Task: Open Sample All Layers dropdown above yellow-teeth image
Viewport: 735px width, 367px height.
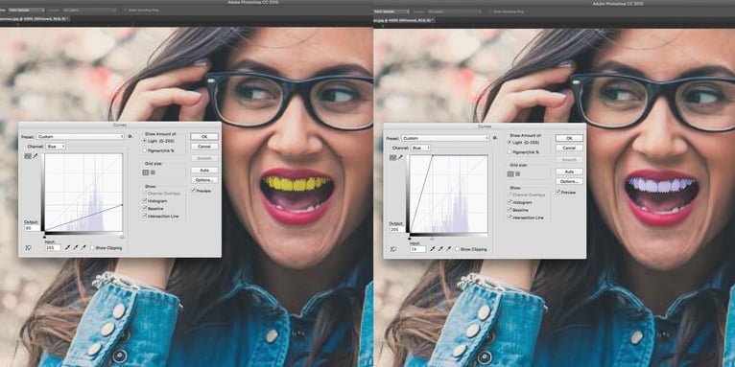Action: point(89,10)
